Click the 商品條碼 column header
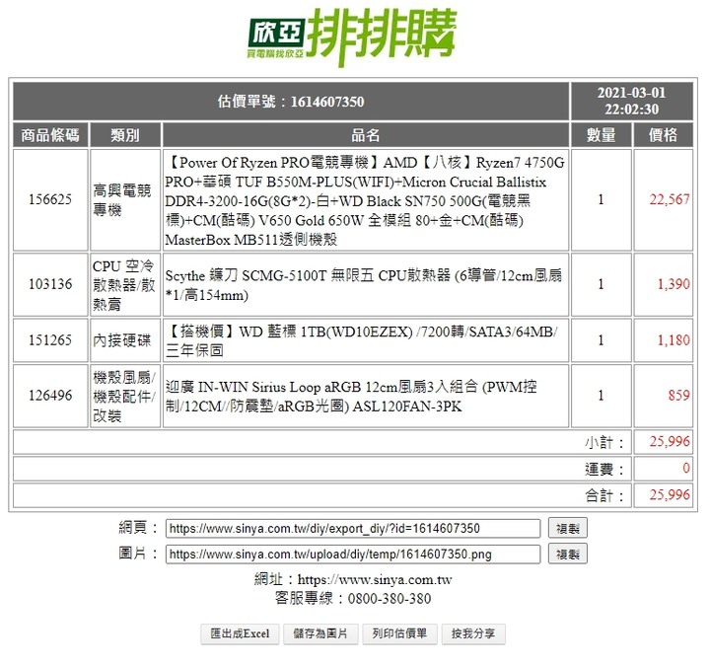The height and width of the screenshot is (666, 710). 50,135
